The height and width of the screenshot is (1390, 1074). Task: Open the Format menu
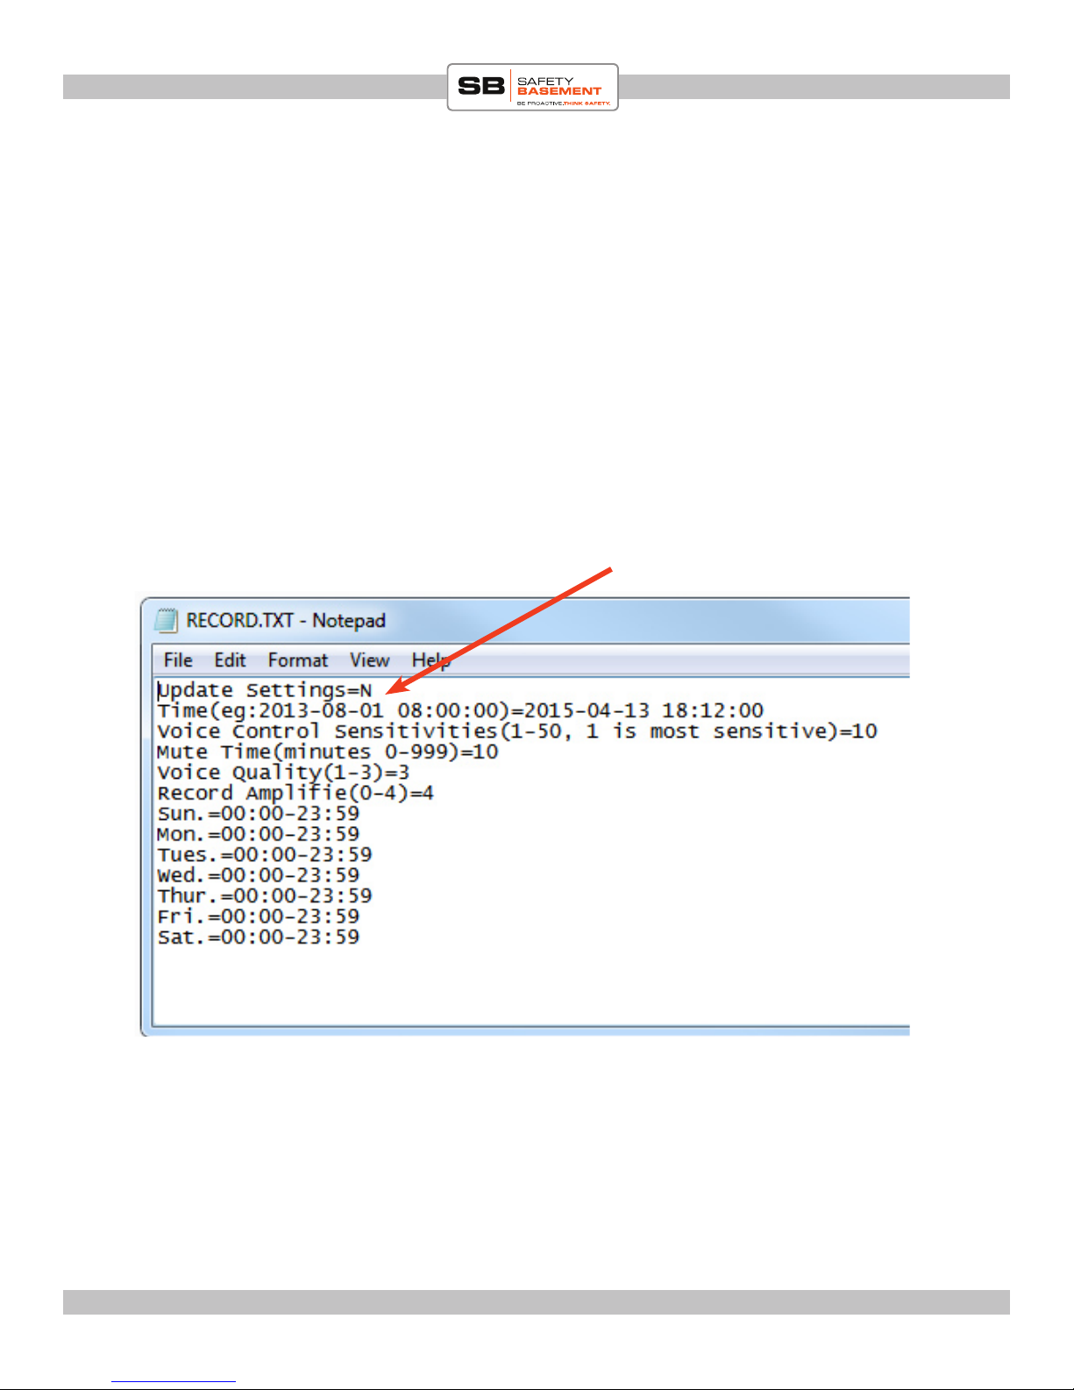point(298,660)
